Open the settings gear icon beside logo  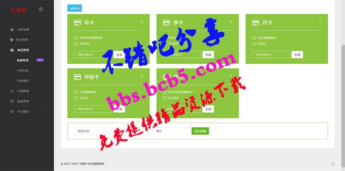tap(41, 9)
